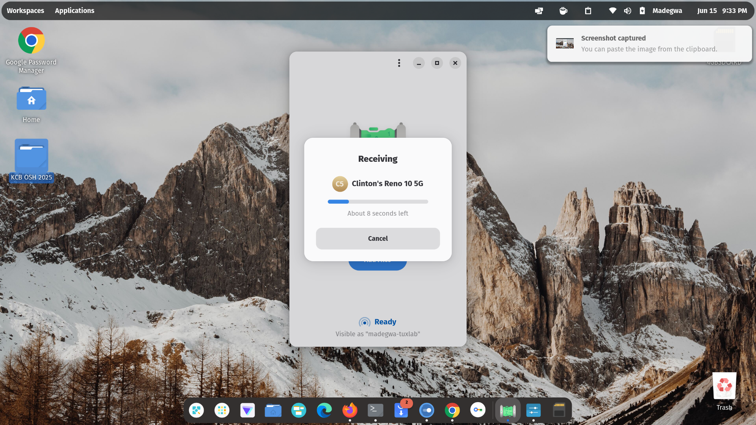
Task: Click the 'About 8 seconds left' text
Action: (378, 213)
